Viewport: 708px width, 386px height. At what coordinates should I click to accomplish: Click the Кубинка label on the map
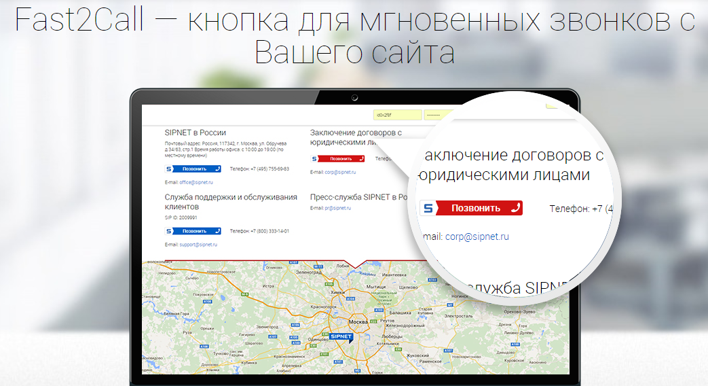pos(249,362)
